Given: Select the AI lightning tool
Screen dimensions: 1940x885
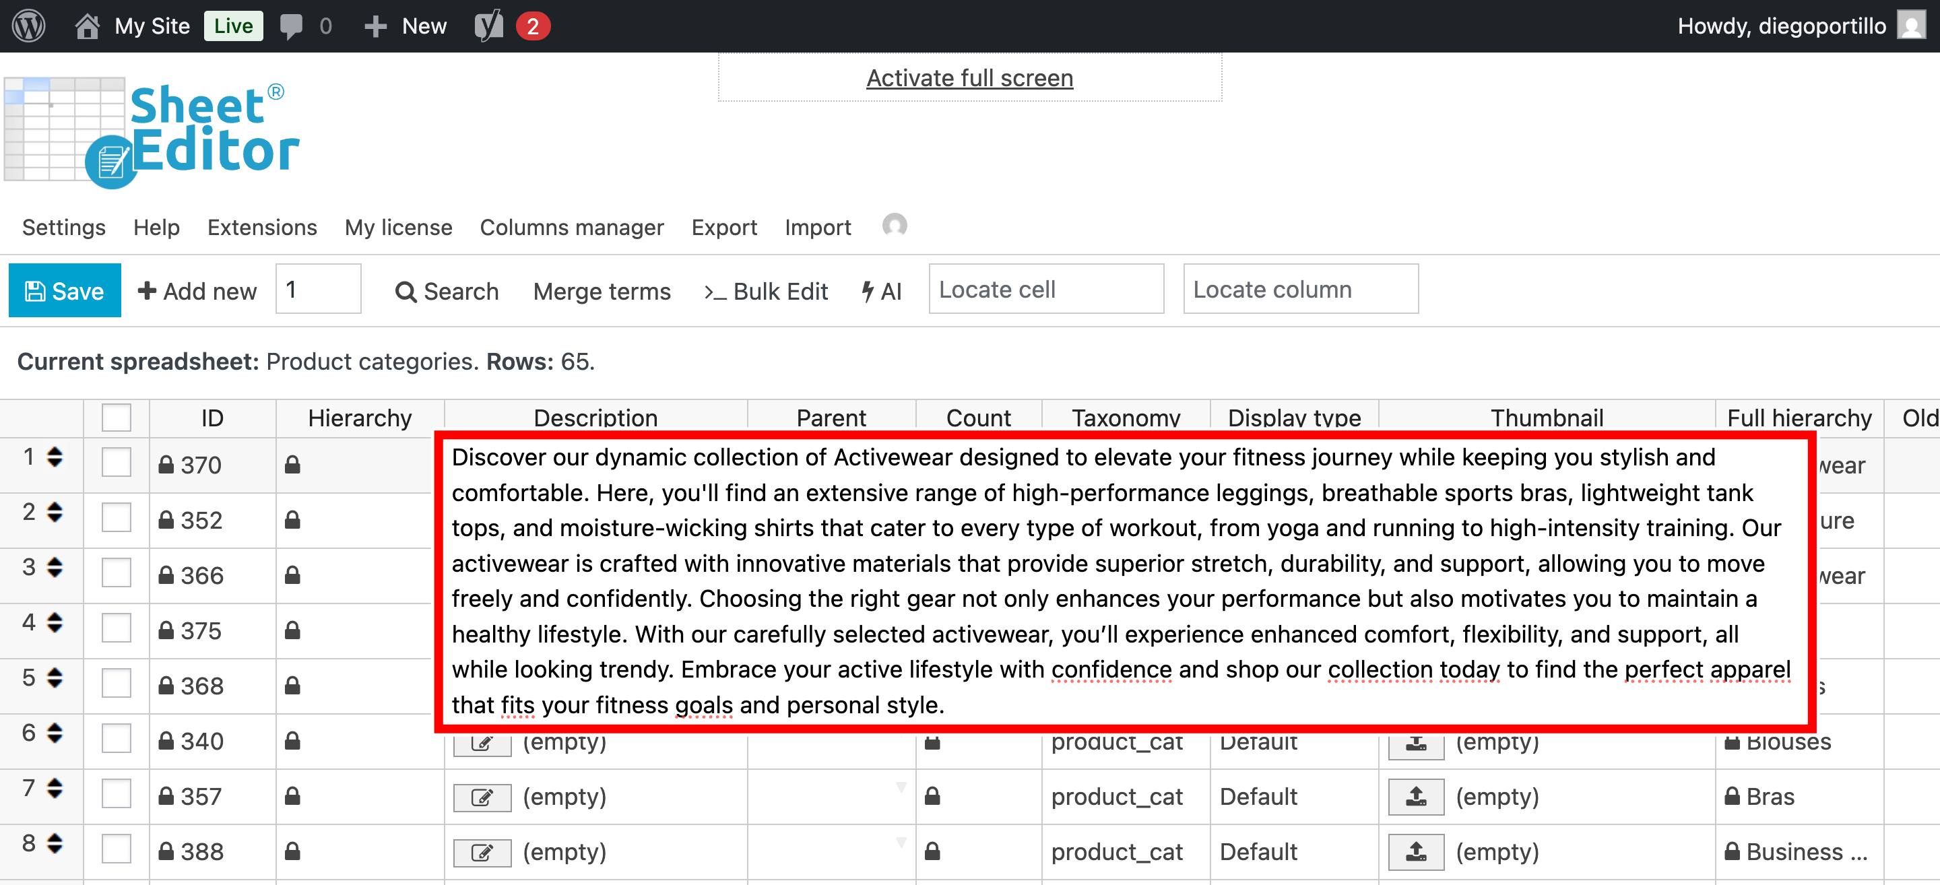Looking at the screenshot, I should (881, 292).
